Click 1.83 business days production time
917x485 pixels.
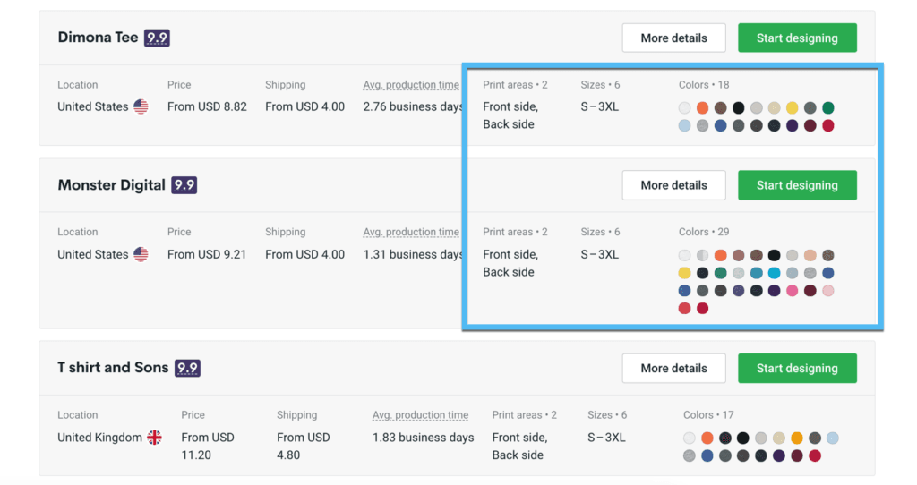pyautogui.click(x=424, y=438)
